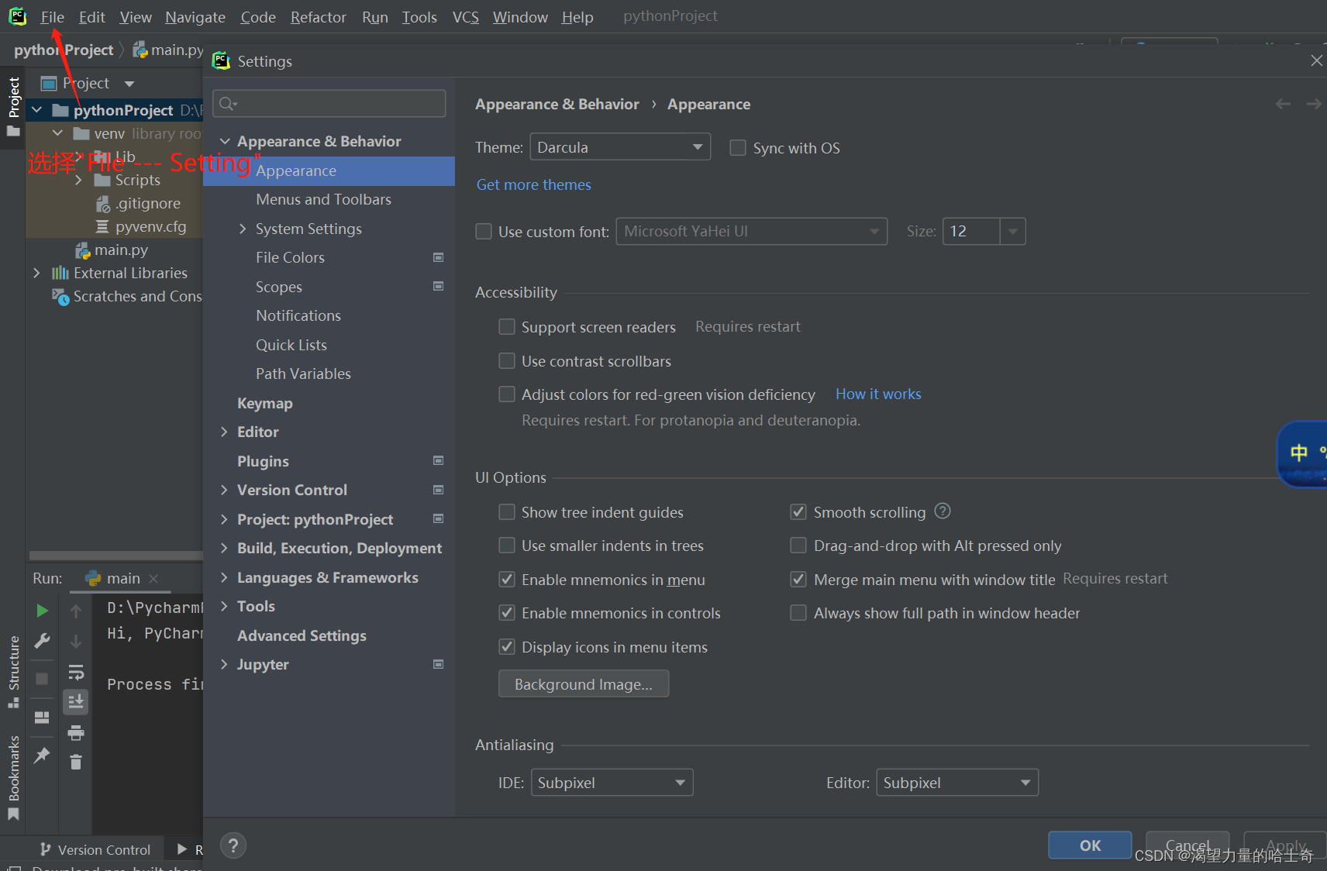Viewport: 1327px width, 871px height.
Task: Click the project-level icon beside Scopes
Action: (x=438, y=286)
